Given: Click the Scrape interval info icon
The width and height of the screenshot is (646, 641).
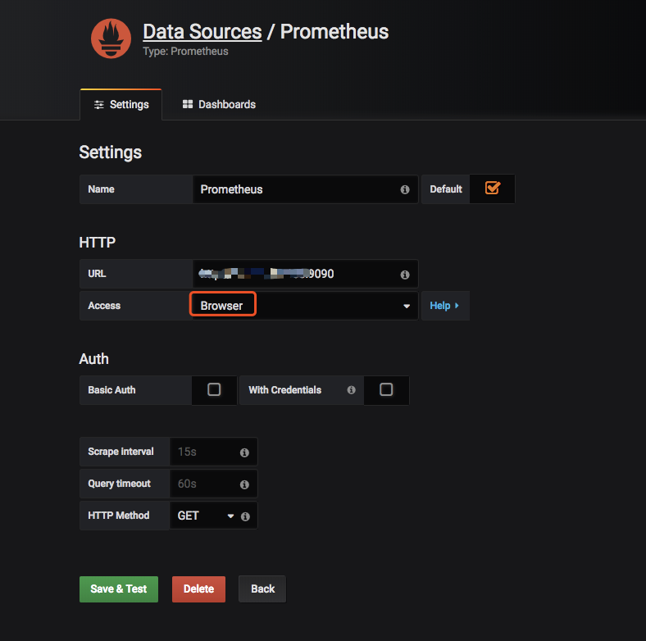Looking at the screenshot, I should tap(244, 452).
